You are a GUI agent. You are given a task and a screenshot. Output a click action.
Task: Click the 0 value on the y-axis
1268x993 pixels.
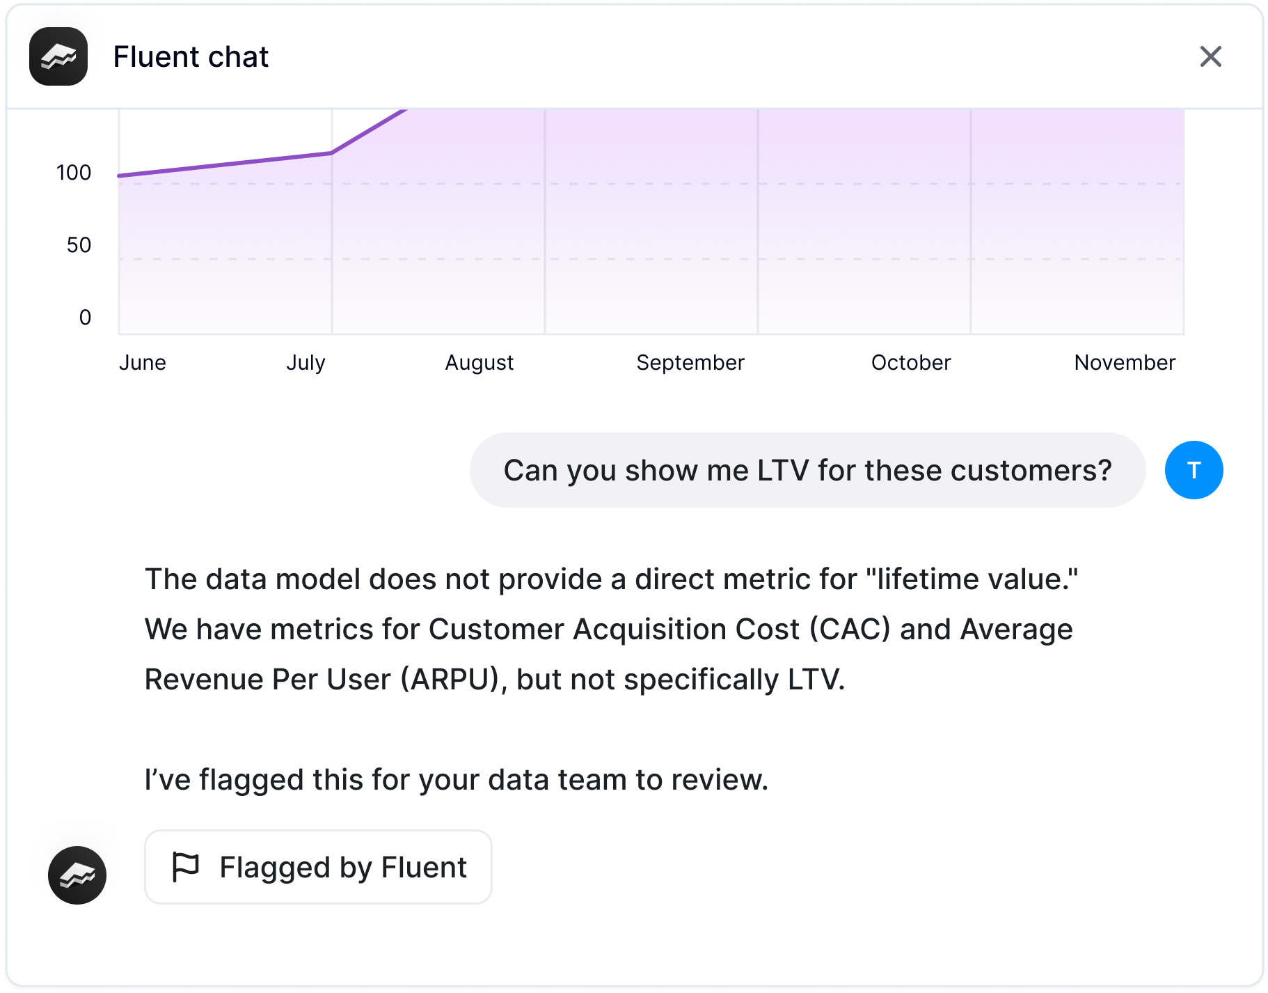coord(85,318)
